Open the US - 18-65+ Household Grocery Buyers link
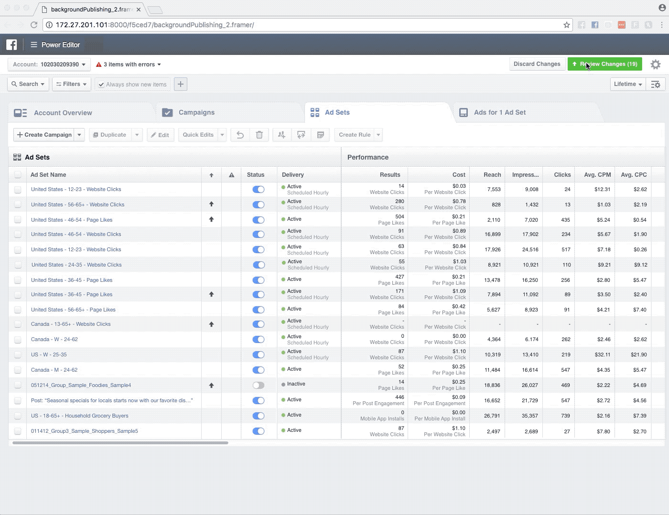This screenshot has height=515, width=669. tap(79, 416)
